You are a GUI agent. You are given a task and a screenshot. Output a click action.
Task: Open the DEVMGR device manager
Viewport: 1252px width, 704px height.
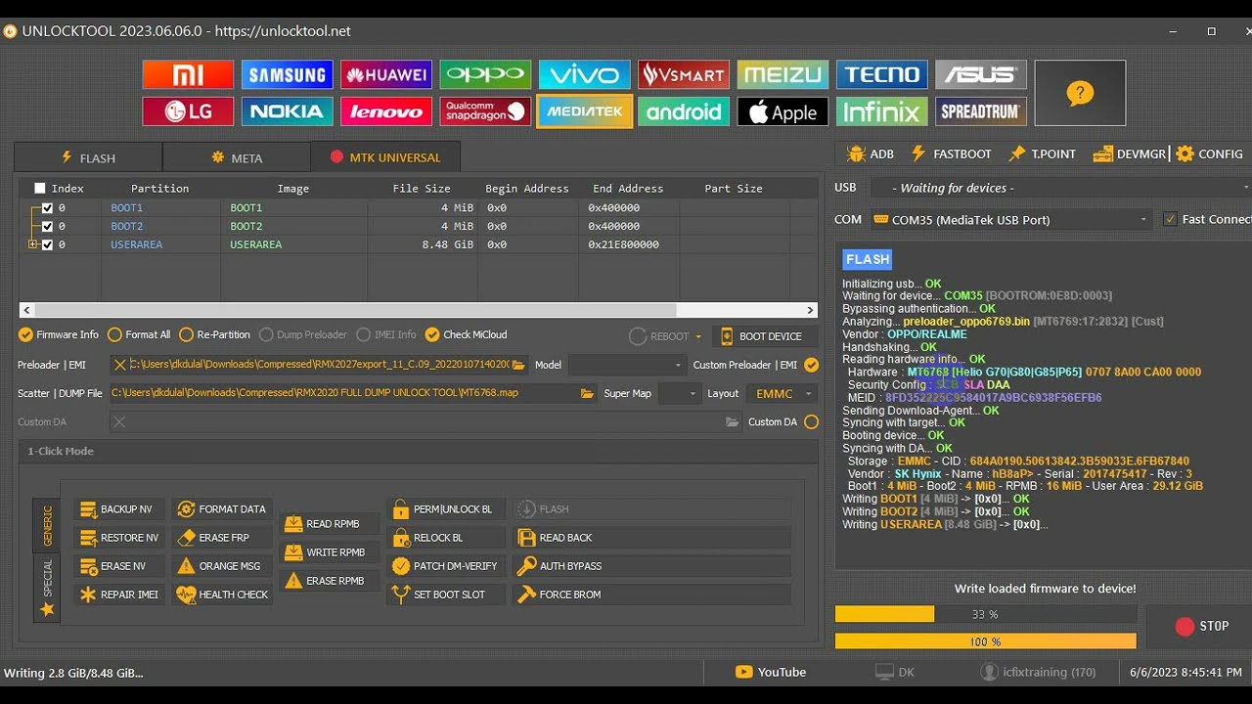click(x=1130, y=154)
